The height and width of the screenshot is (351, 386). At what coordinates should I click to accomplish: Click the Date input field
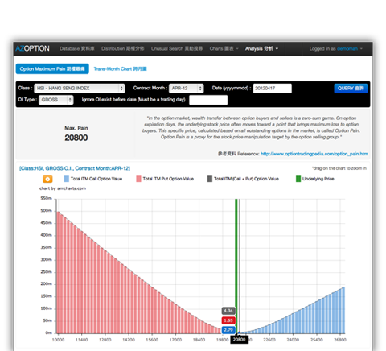272,89
